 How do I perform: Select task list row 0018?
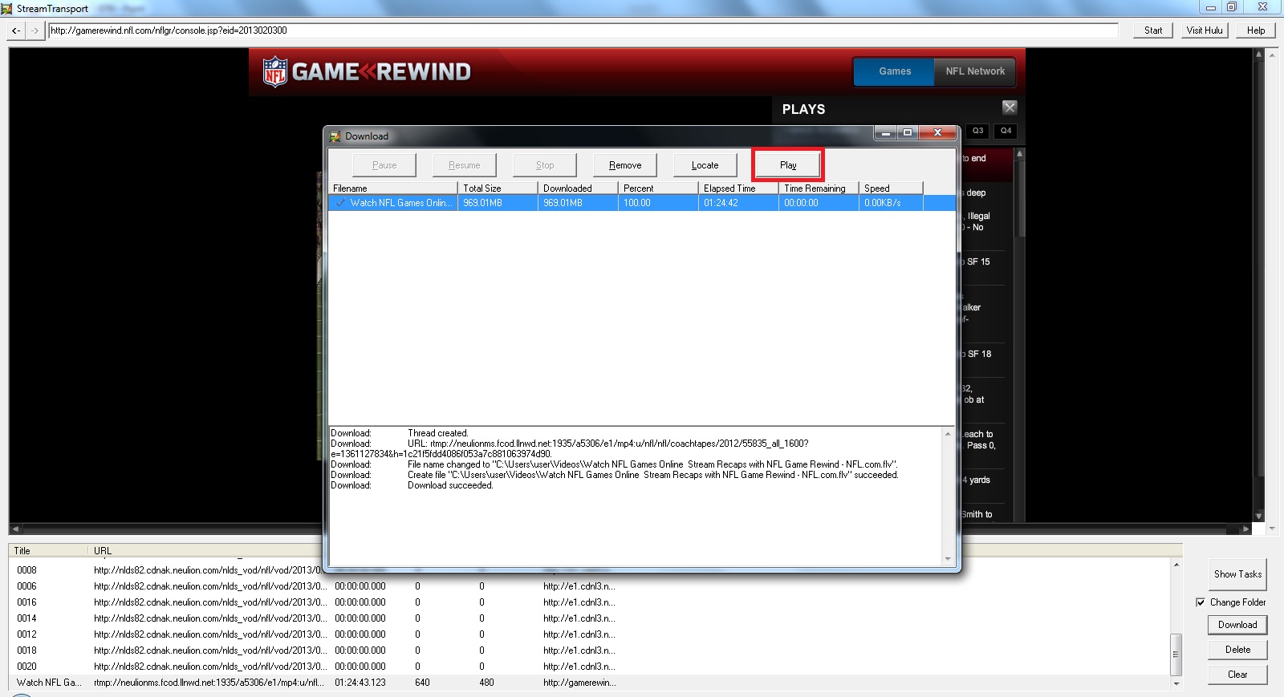pyautogui.click(x=590, y=650)
